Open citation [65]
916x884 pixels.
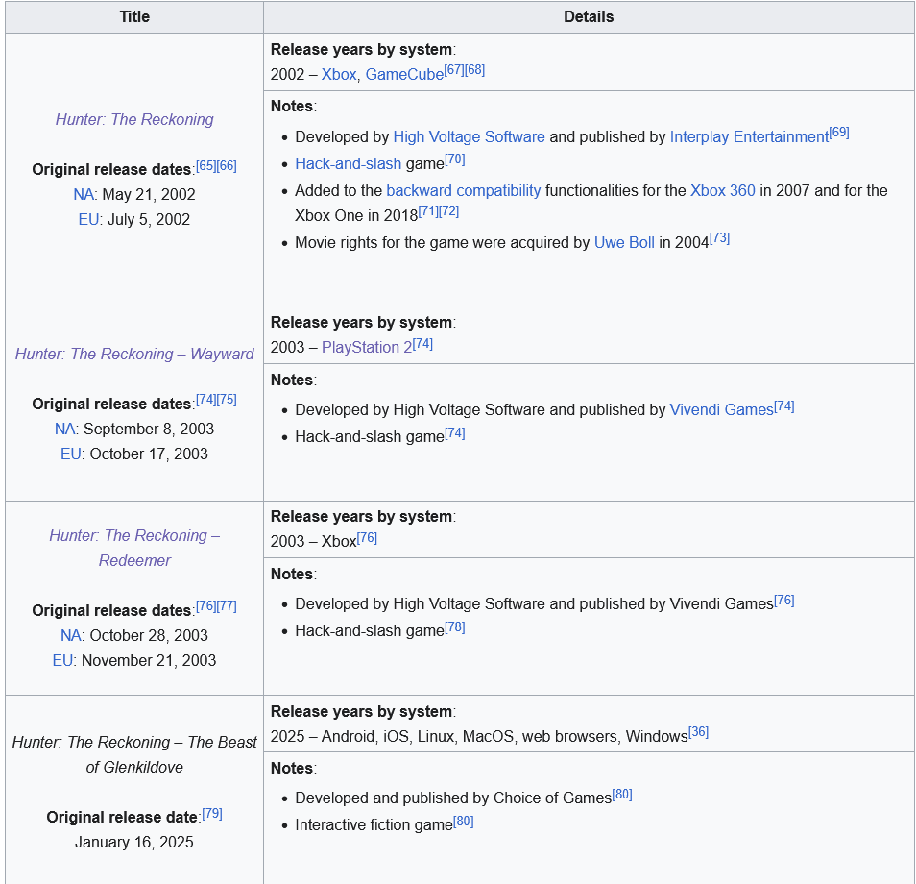point(205,165)
